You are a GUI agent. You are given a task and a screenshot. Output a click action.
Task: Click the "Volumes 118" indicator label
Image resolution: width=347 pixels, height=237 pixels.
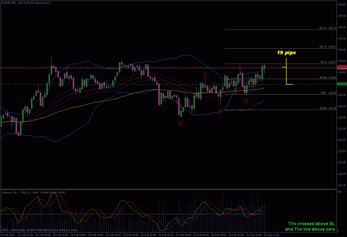click(9, 193)
